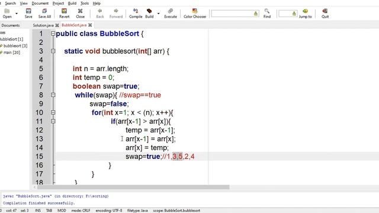The width and height of the screenshot is (379, 213).
Task: Click line number 7 in the margin
Action: click(x=41, y=86)
